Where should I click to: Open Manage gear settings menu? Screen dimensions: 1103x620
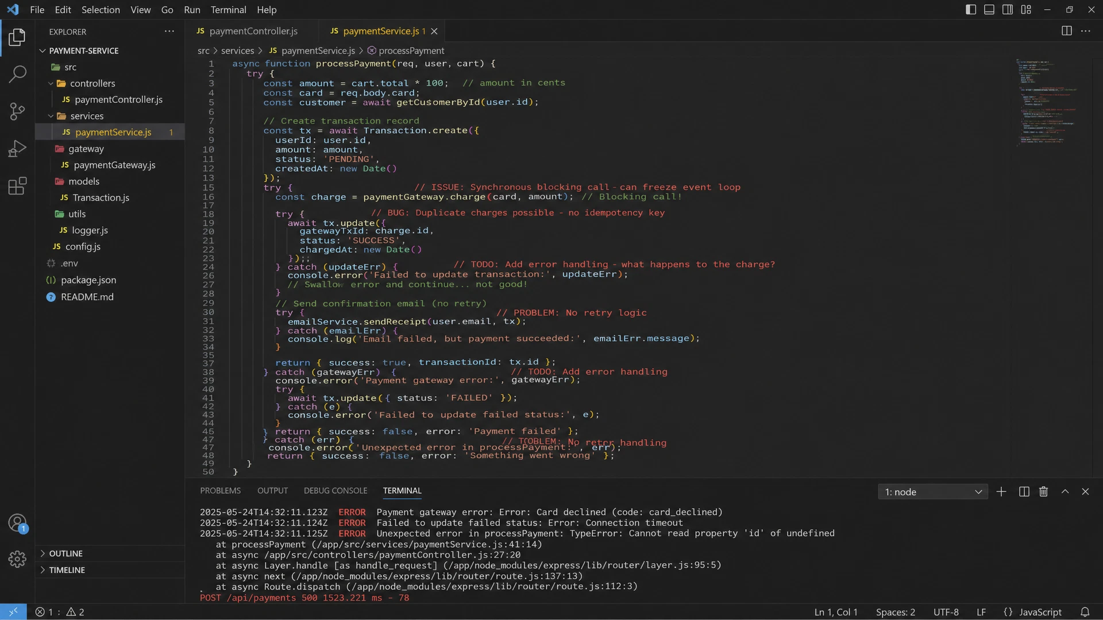[17, 559]
